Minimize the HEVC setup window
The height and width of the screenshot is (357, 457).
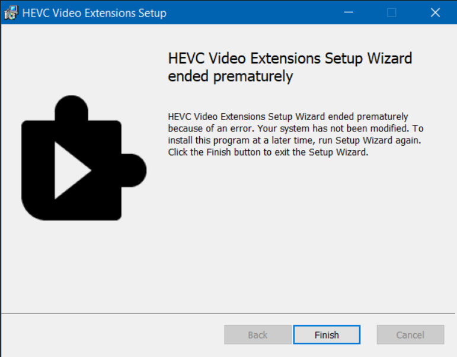tap(348, 12)
